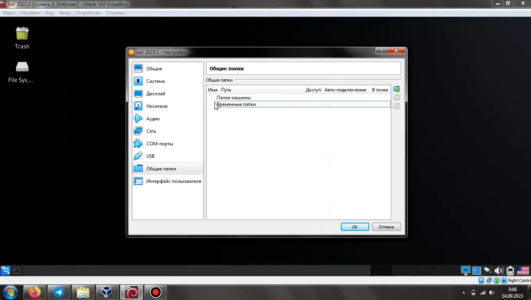Click the Windows tray network signal icon
The width and height of the screenshot is (531, 300).
tap(483, 293)
